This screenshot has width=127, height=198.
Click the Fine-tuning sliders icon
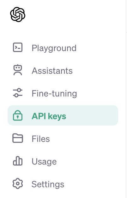[x=18, y=93]
